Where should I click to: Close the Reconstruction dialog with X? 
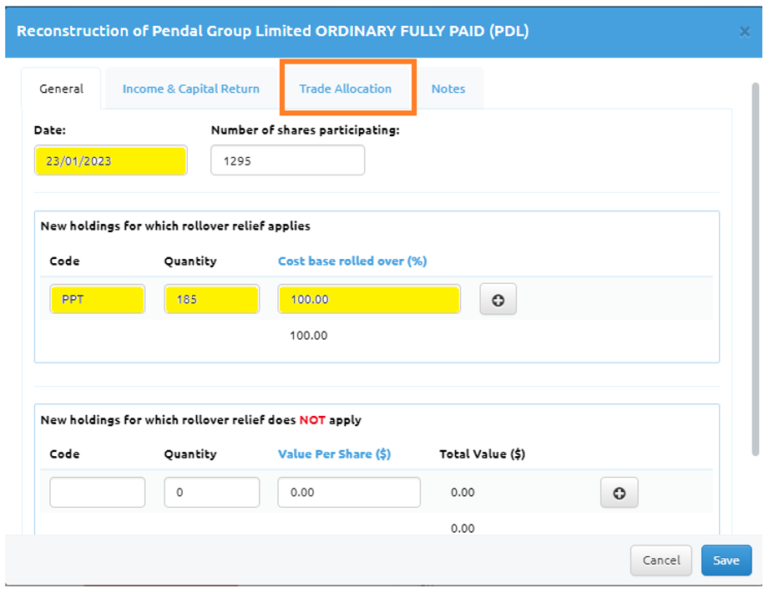(744, 32)
